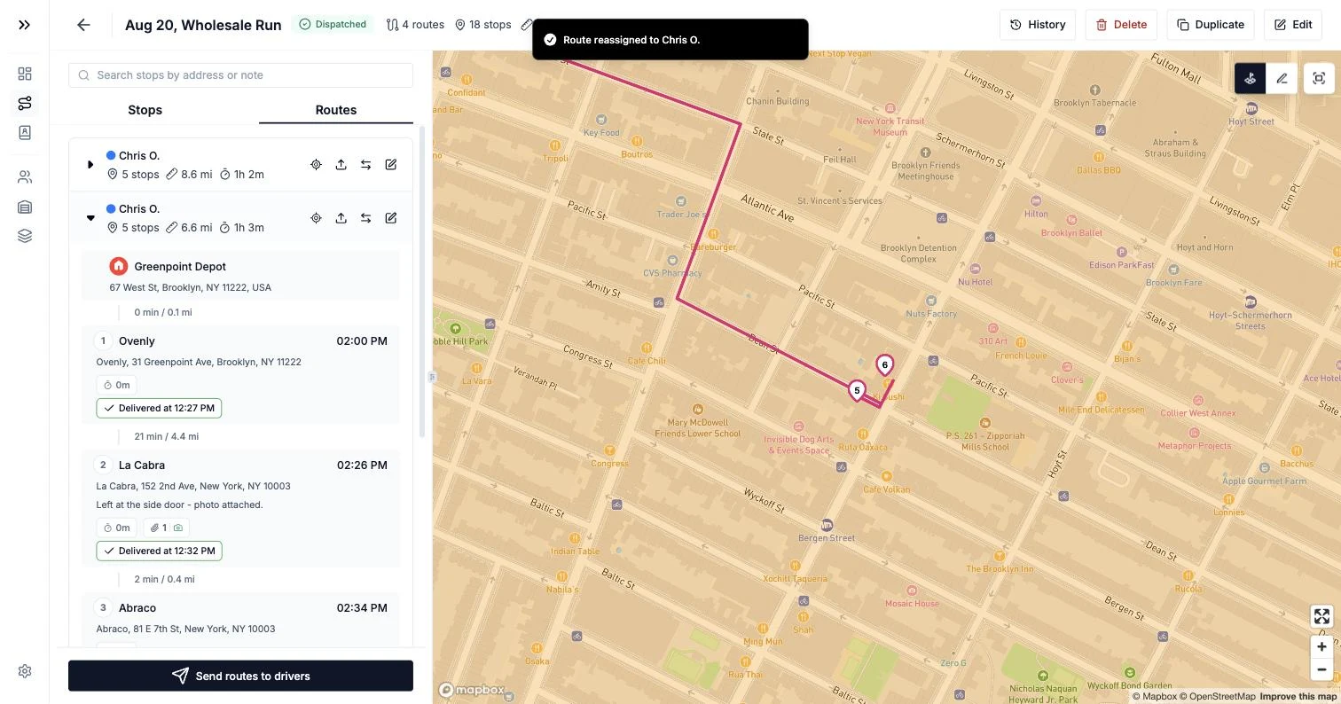Export the 6.6 mi route
Viewport: 1341px width, 704px height.
pos(341,218)
